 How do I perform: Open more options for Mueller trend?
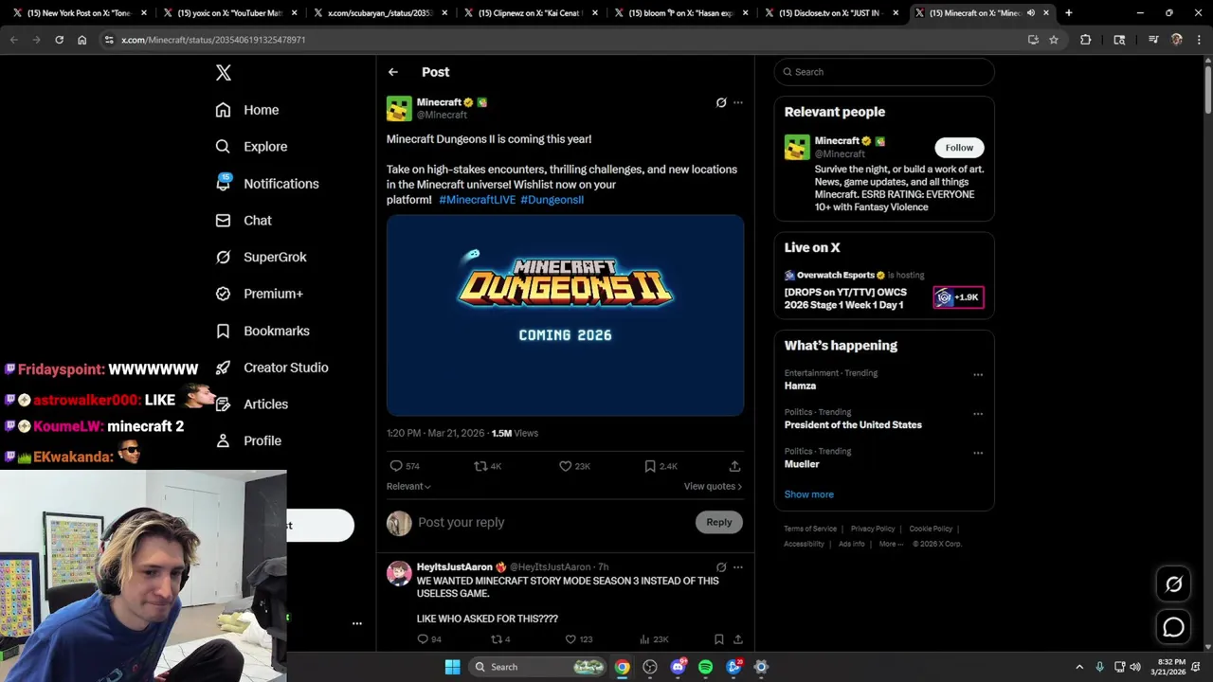(978, 453)
